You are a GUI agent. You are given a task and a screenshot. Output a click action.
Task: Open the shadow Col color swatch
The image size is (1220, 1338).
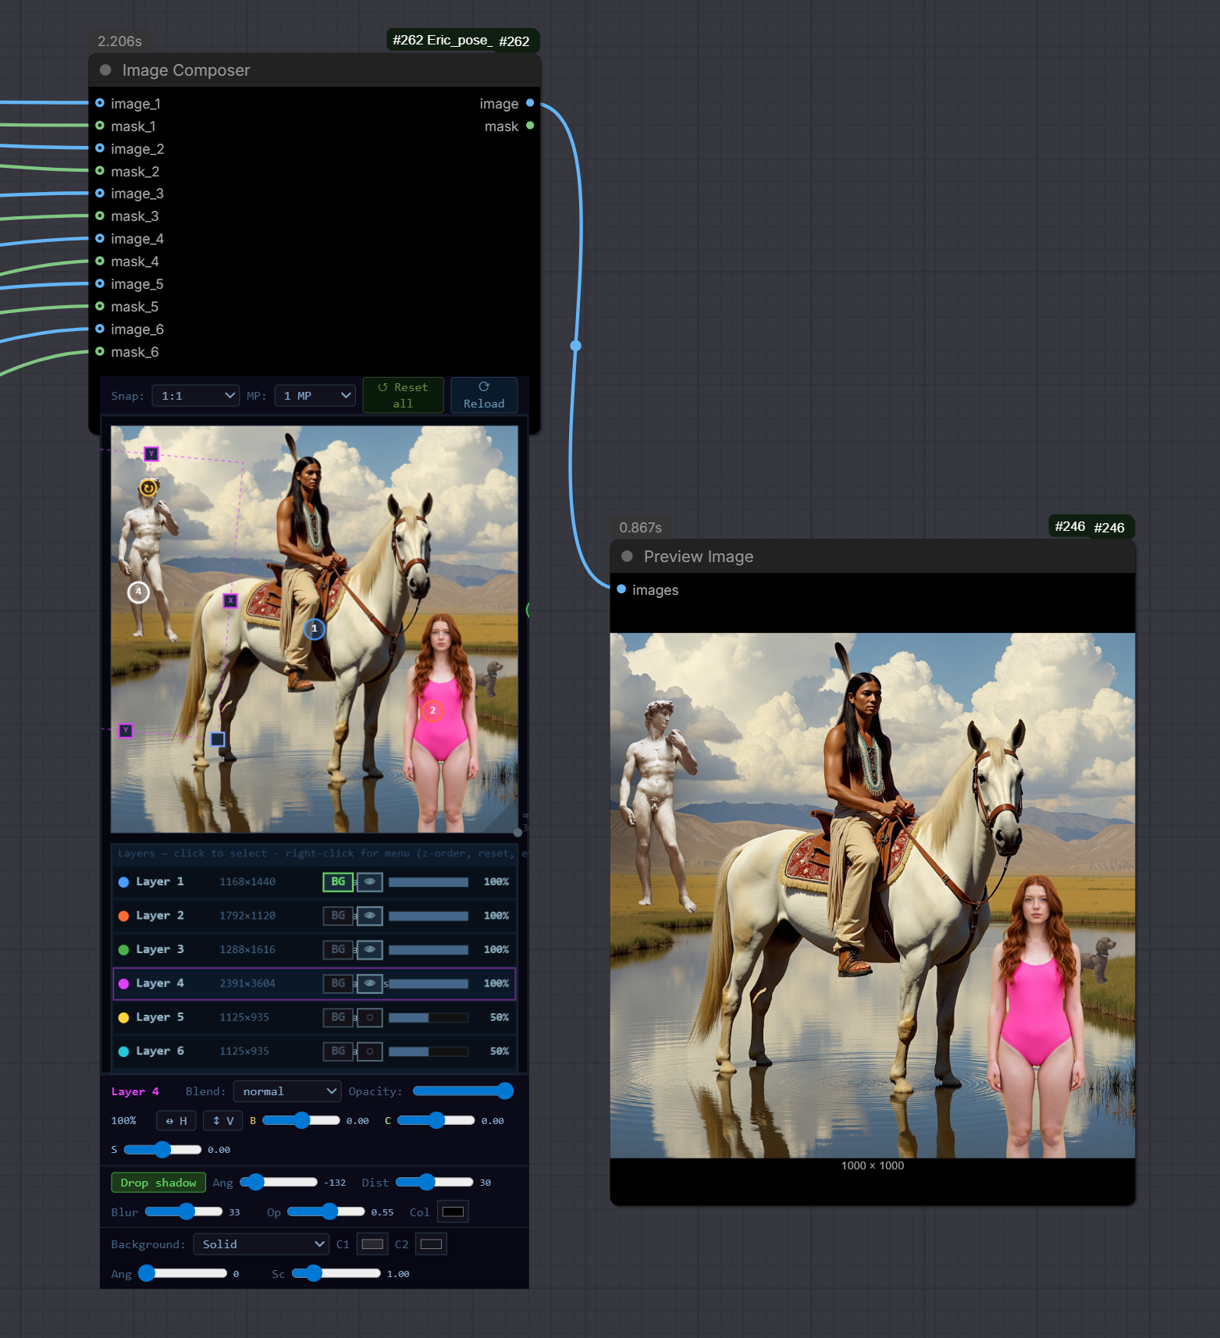click(453, 1212)
